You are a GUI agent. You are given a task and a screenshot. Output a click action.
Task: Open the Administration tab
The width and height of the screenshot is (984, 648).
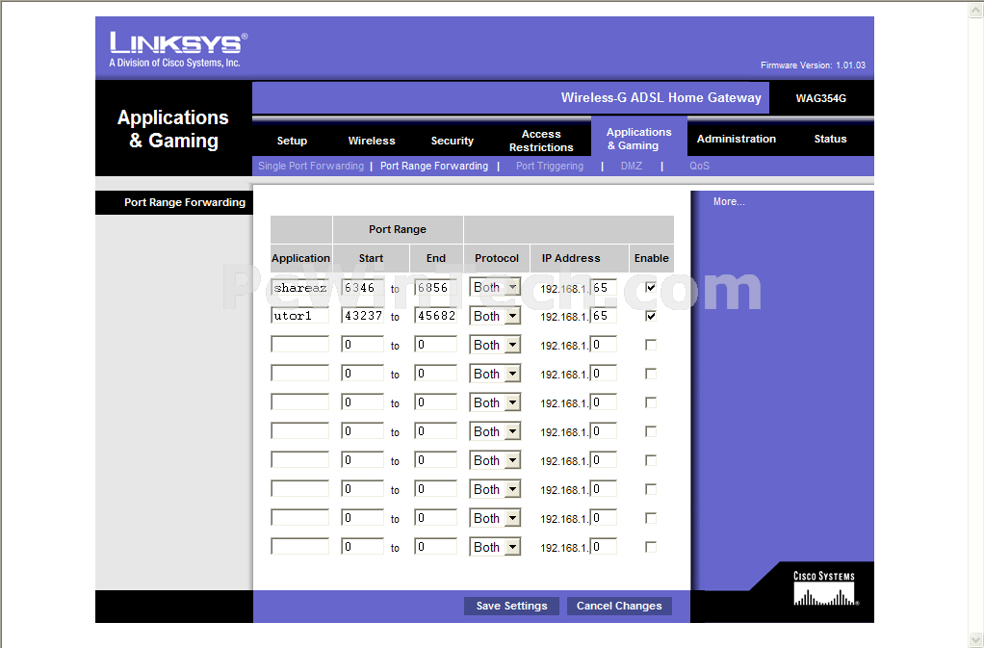[x=737, y=139]
